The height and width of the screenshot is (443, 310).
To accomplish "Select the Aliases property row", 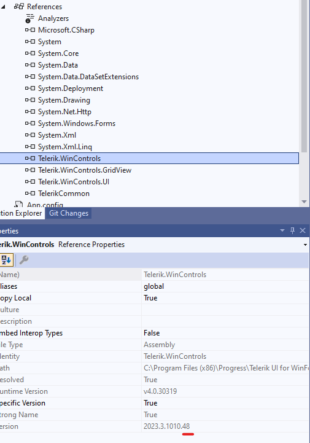I will [x=154, y=286].
